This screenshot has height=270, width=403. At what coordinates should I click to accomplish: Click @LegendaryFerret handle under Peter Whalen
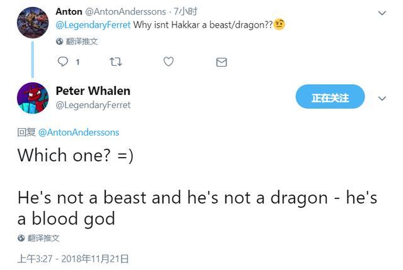click(93, 105)
